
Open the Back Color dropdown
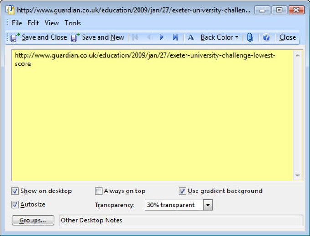(x=219, y=37)
